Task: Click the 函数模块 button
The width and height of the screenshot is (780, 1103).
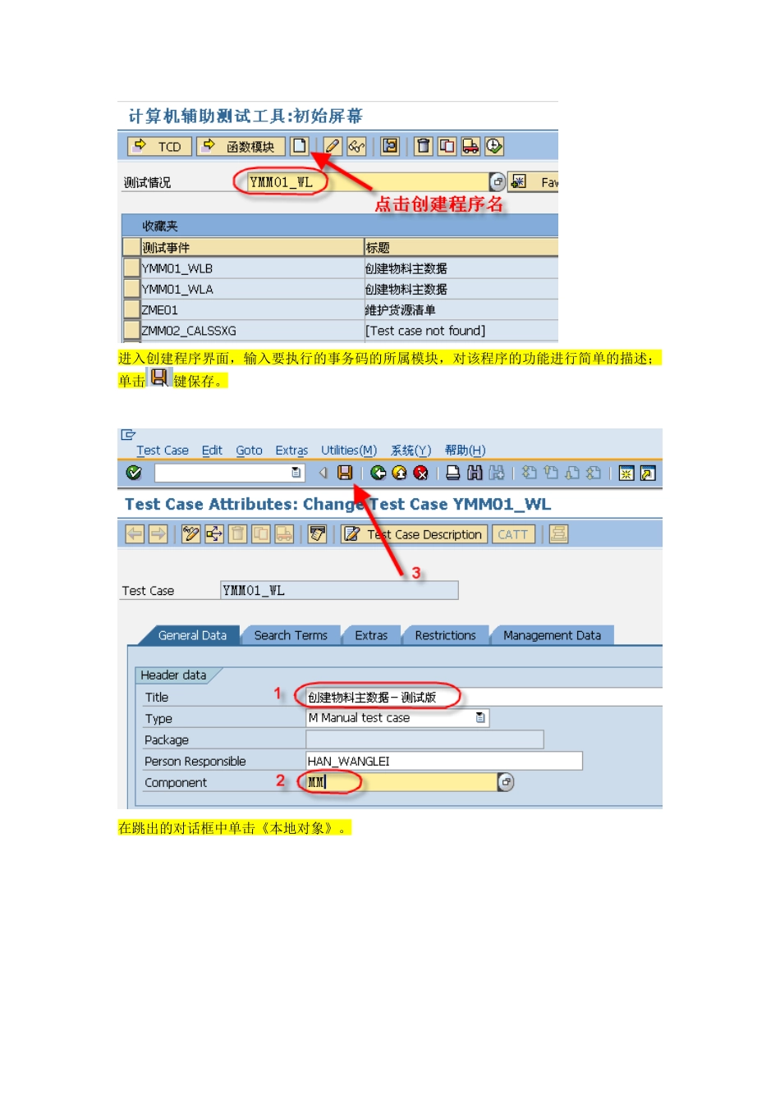Action: pyautogui.click(x=241, y=146)
